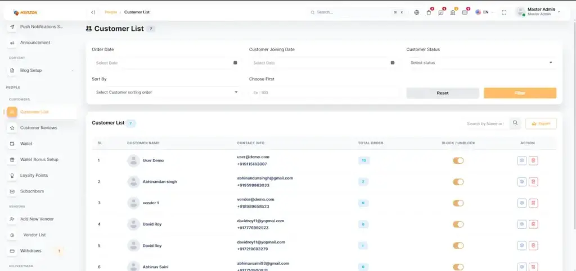Toggle block status for vender 1
The height and width of the screenshot is (271, 576).
pyautogui.click(x=458, y=203)
